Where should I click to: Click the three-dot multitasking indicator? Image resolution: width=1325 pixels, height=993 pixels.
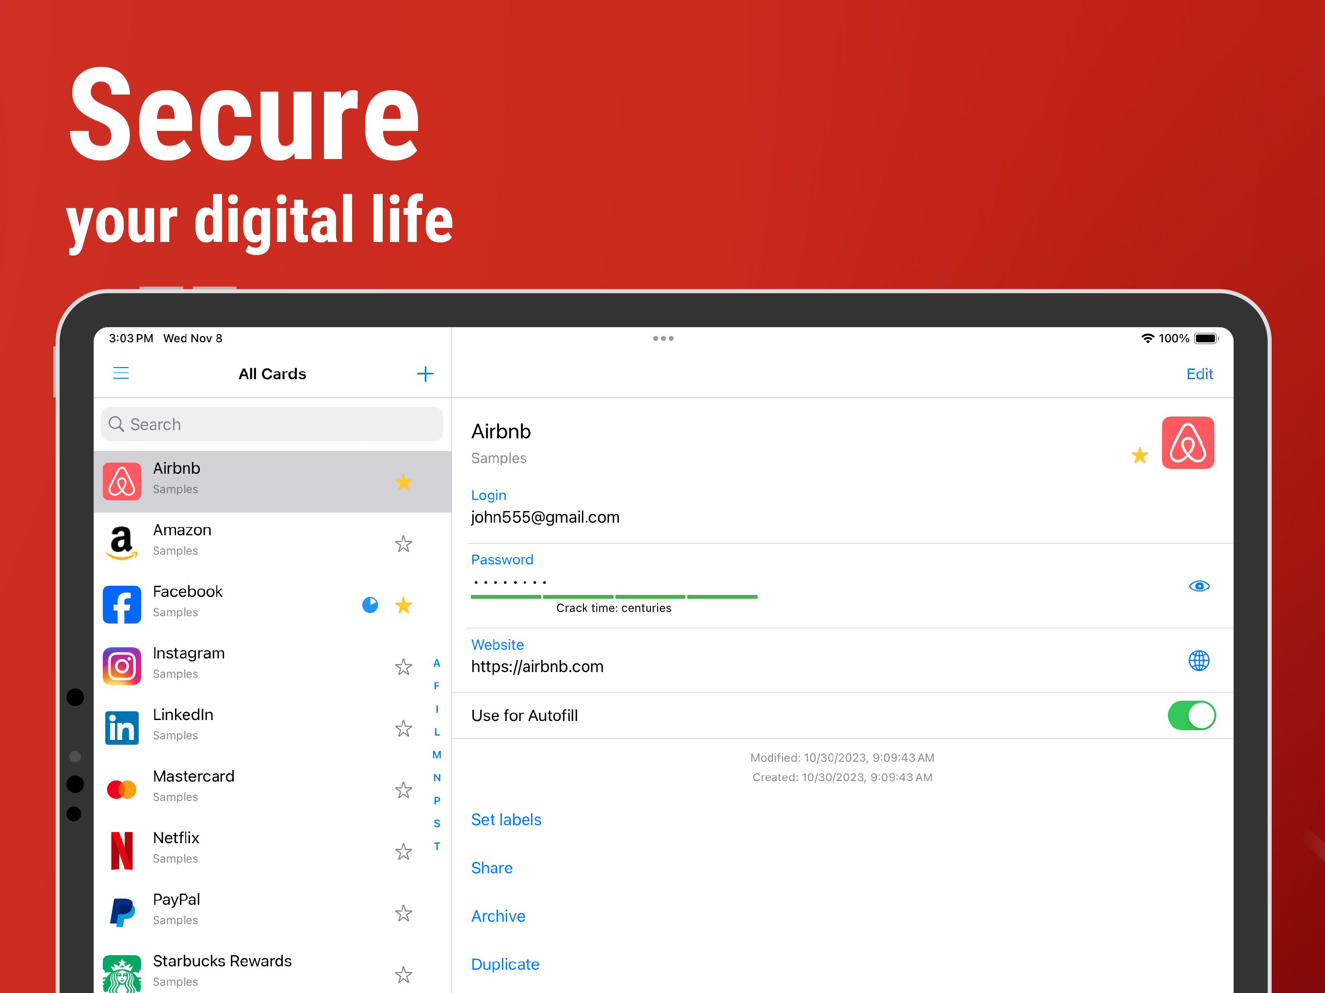[663, 338]
